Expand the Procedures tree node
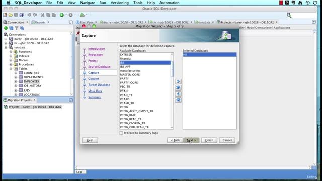Screen dimensions: 322x181 tap(11, 64)
